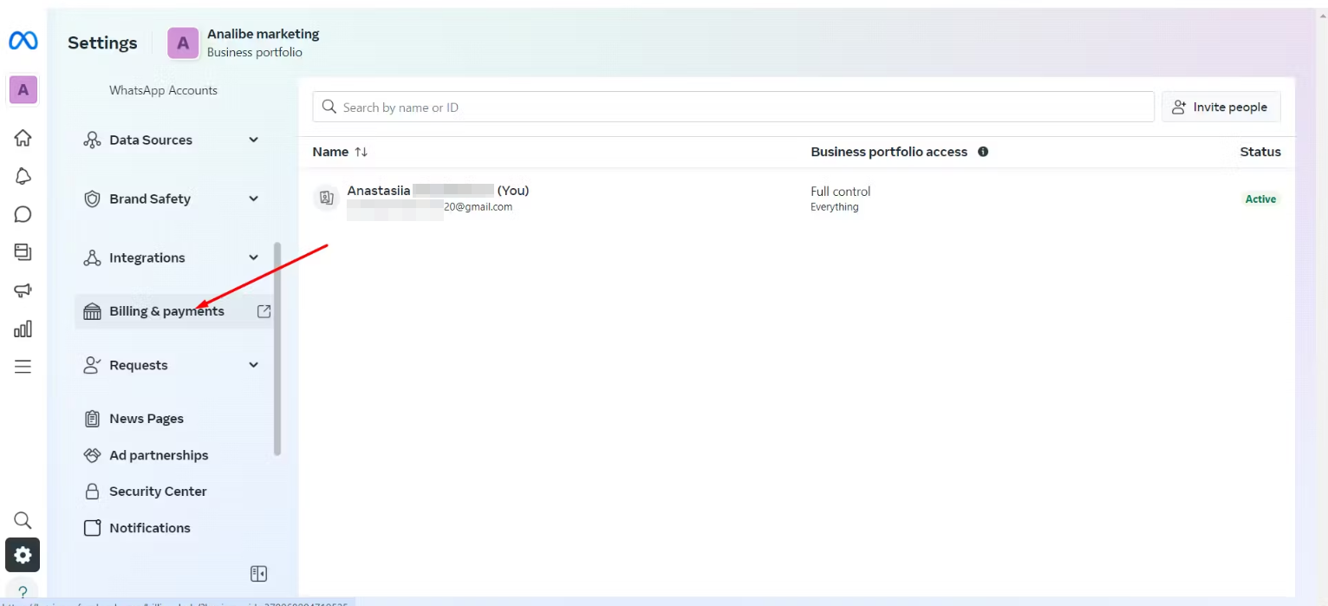Screen dimensions: 1328x606
Task: Click the sidebar vertical scrollbar
Action: coord(277,349)
